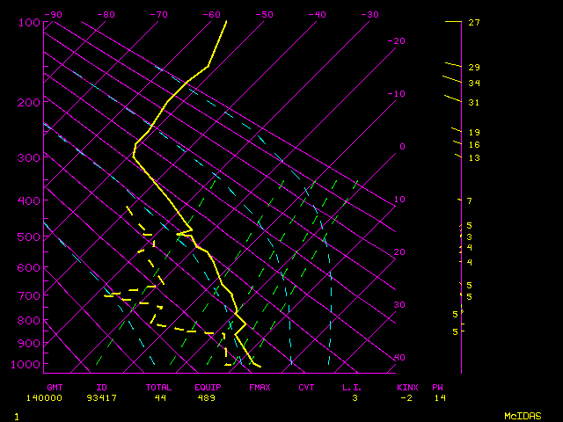Click the 40 temperature label at right
Image resolution: width=563 pixels, height=422 pixels.
tap(399, 358)
